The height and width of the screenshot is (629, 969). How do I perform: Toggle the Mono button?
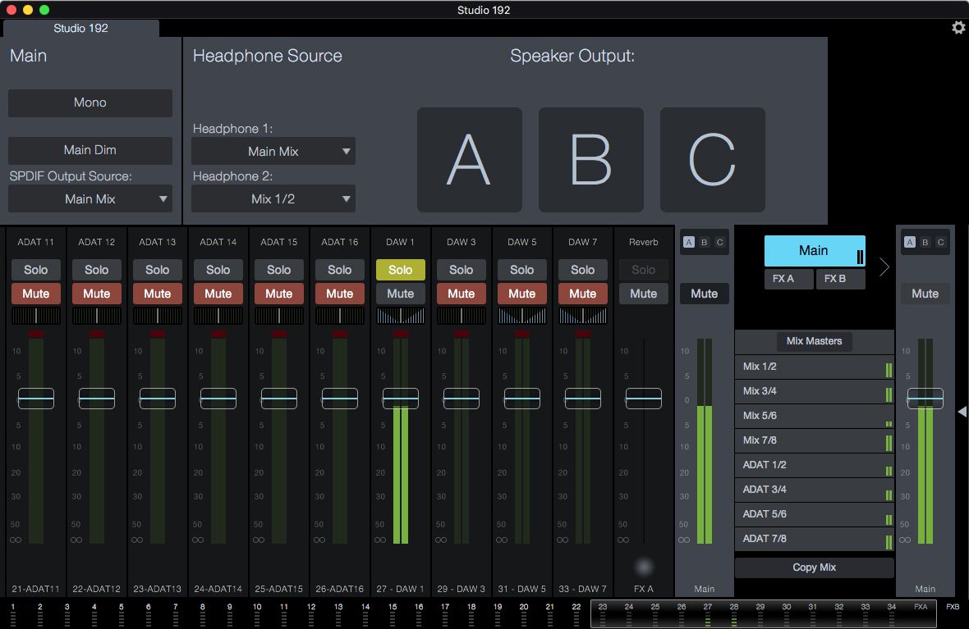[90, 103]
